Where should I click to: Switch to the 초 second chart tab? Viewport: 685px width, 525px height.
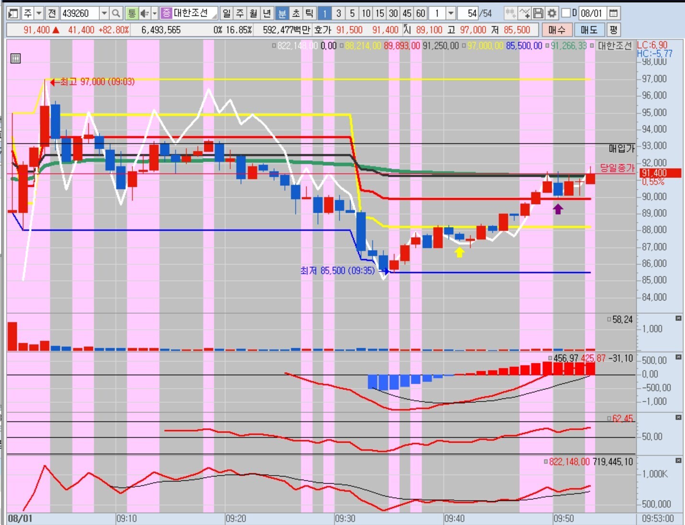click(x=296, y=13)
